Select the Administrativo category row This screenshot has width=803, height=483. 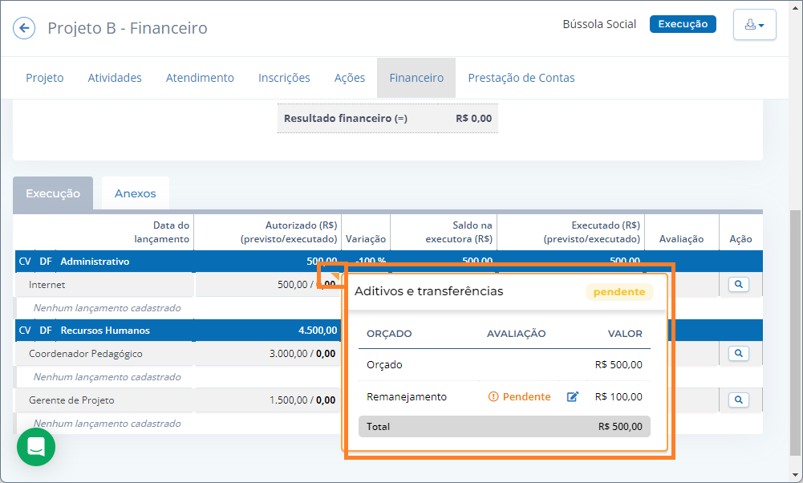tap(387, 262)
